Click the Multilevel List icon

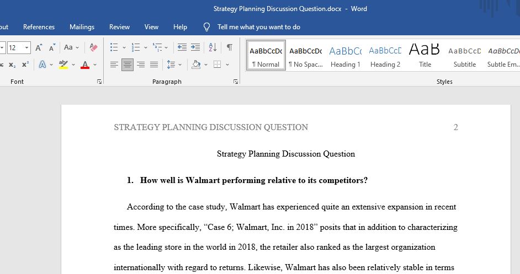(x=157, y=47)
